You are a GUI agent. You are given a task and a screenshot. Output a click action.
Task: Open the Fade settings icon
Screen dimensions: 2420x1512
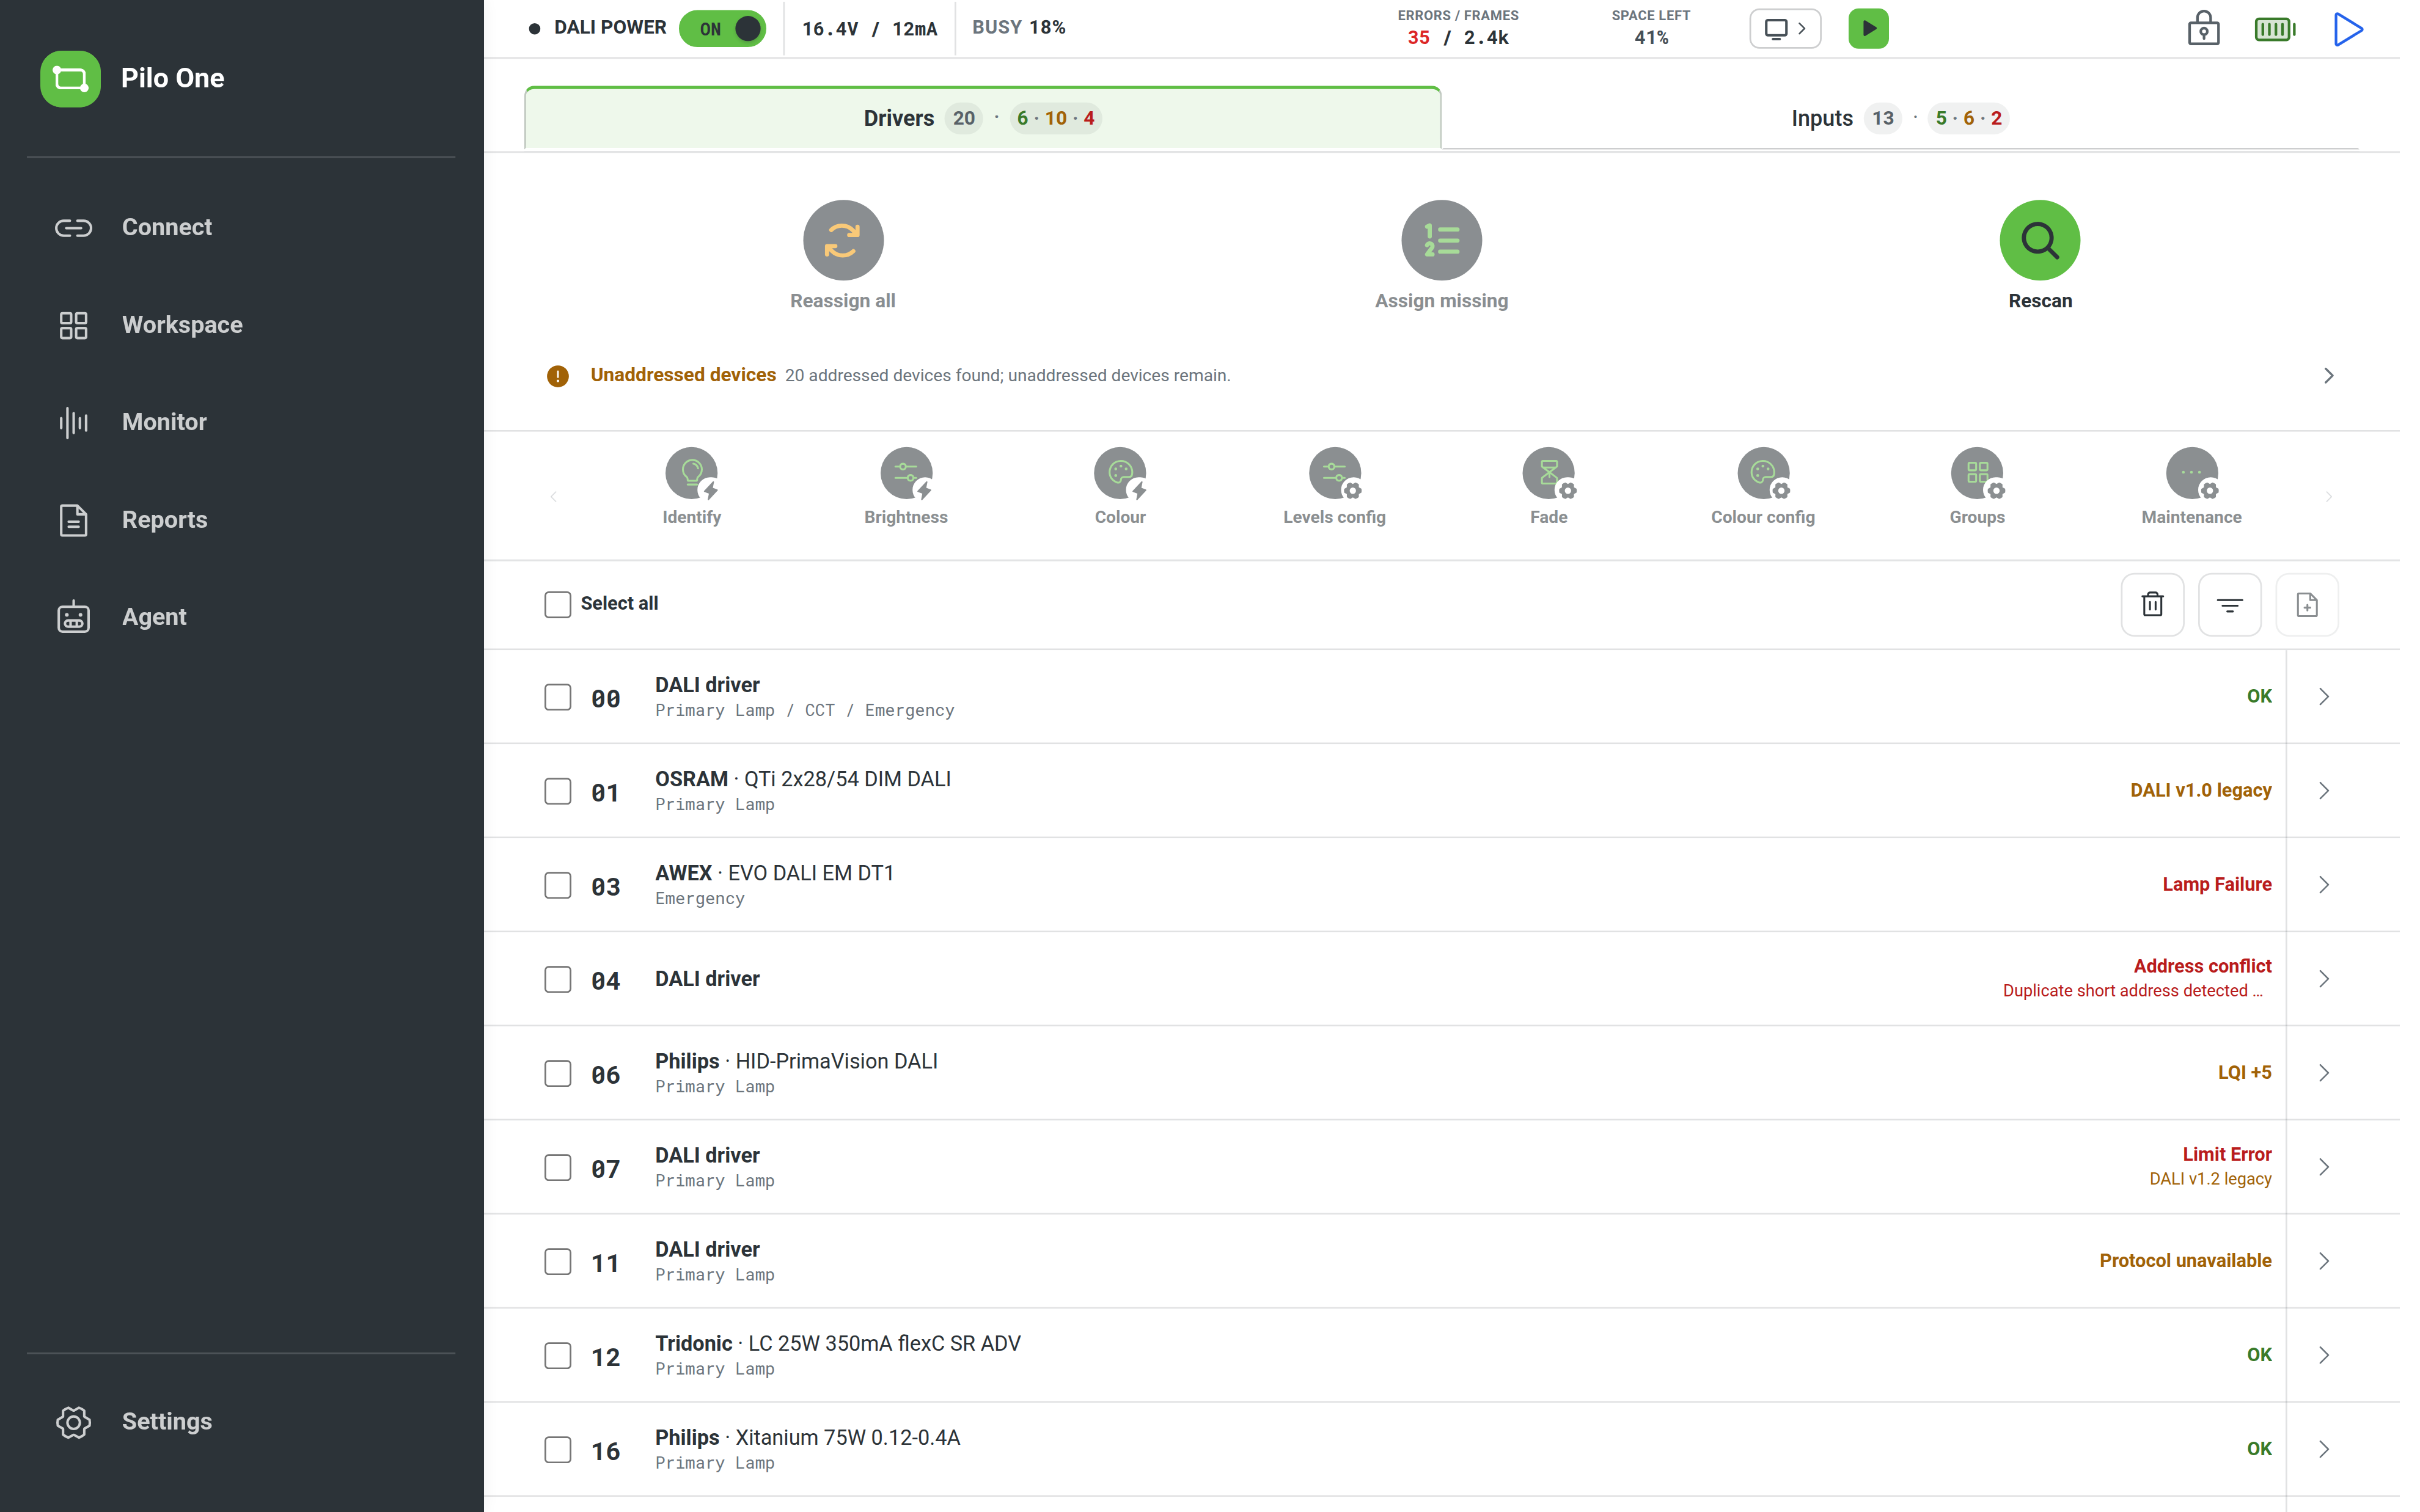pyautogui.click(x=1549, y=473)
